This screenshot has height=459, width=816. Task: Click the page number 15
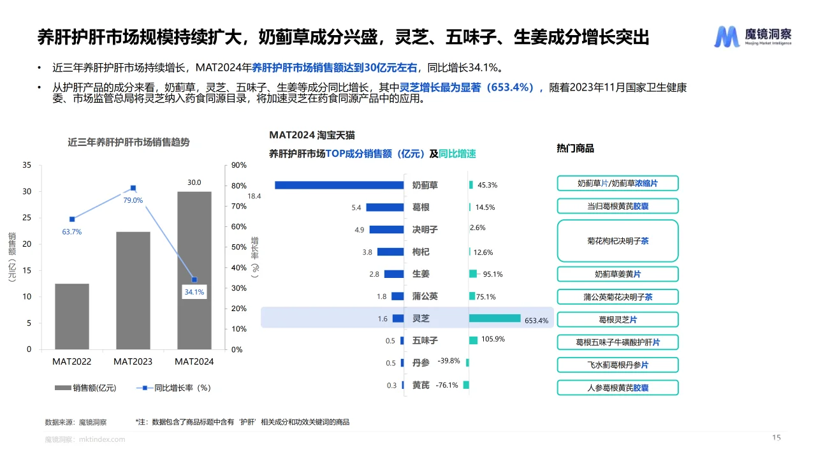(777, 438)
